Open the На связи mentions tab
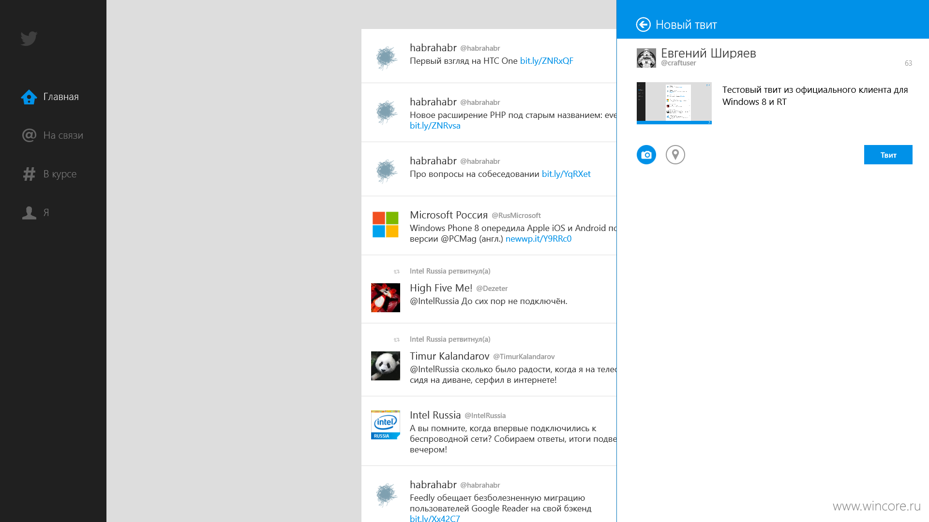 53,135
